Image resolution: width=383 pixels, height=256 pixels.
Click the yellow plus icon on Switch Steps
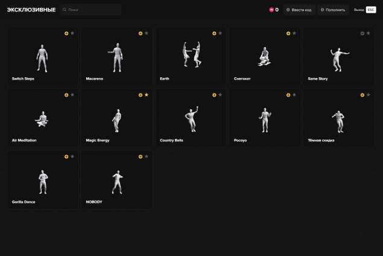tap(66, 33)
